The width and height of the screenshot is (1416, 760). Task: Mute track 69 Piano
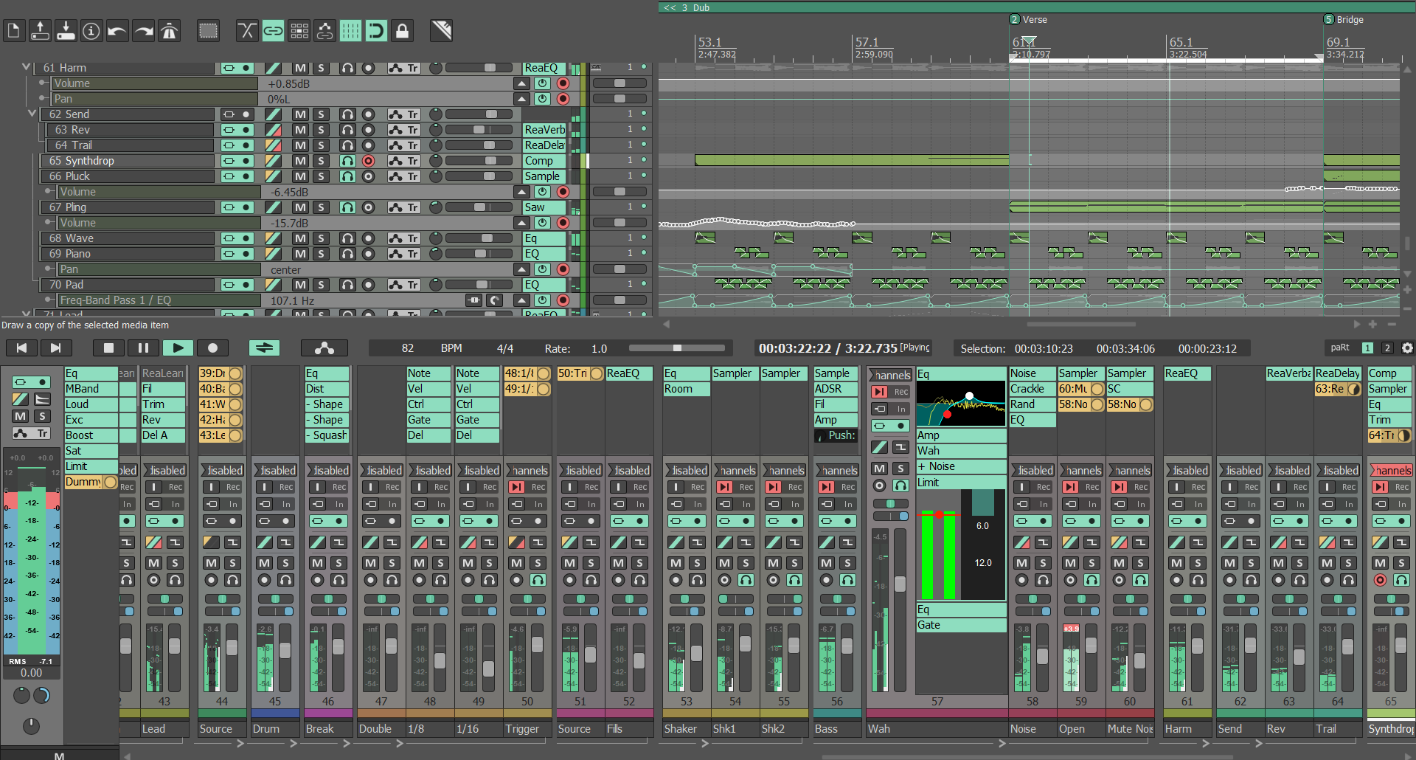(x=299, y=254)
